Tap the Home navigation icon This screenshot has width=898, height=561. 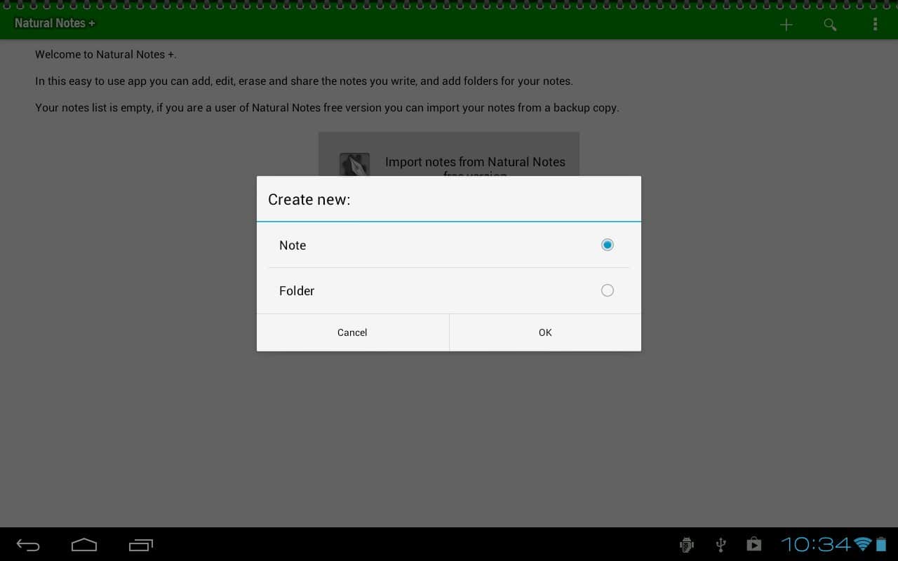point(84,544)
